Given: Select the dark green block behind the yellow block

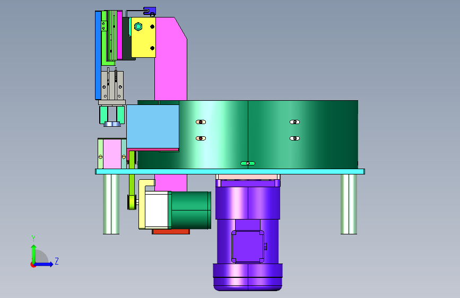Looking at the screenshot, I should click(127, 38).
